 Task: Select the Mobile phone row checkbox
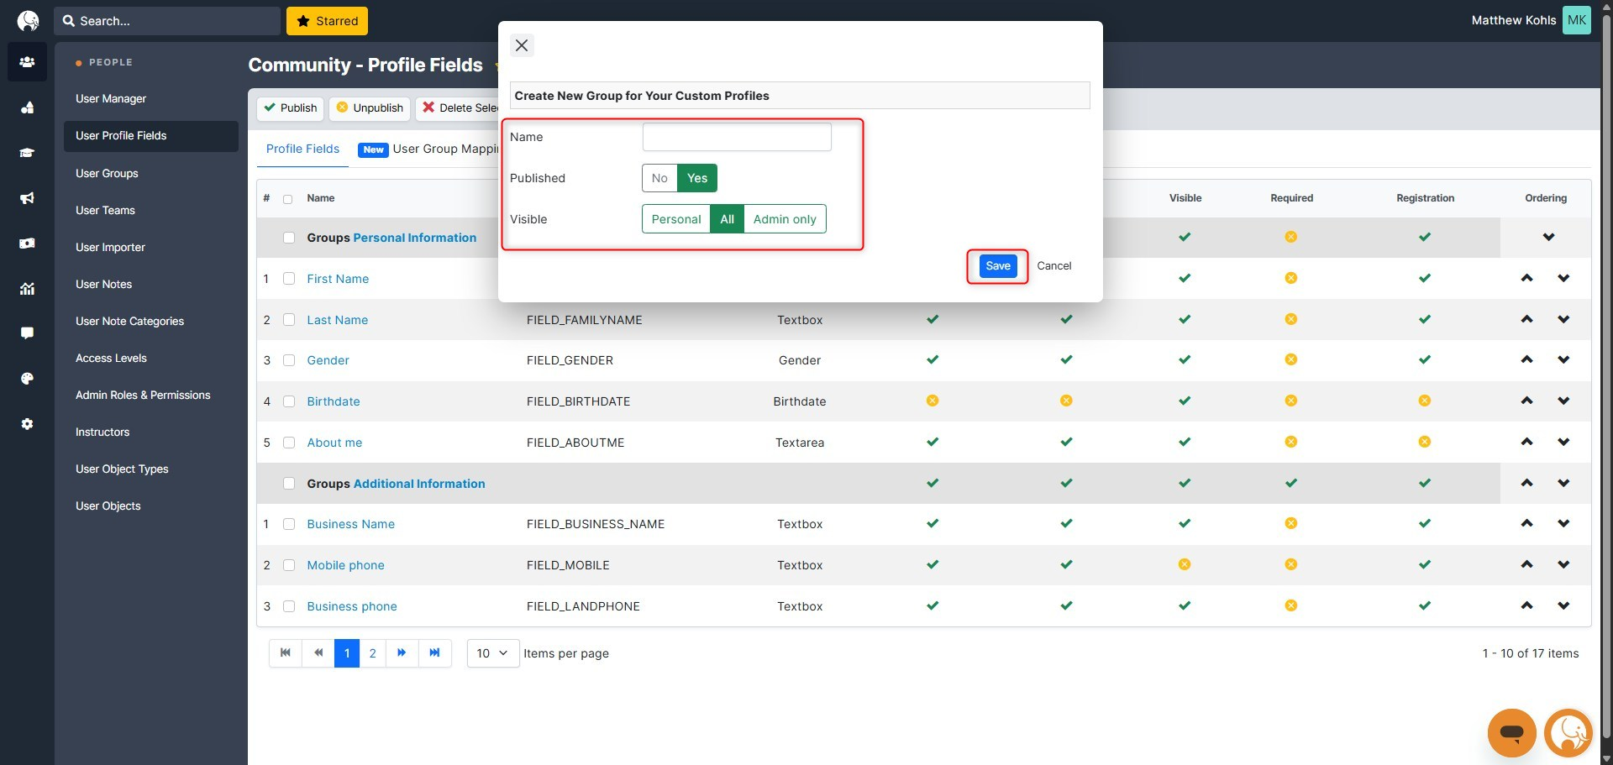(x=289, y=565)
